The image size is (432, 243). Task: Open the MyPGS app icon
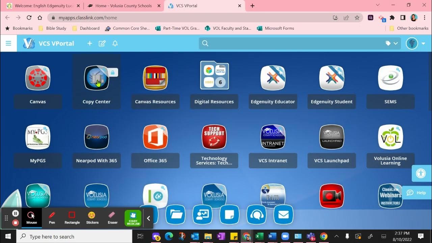[x=38, y=137]
